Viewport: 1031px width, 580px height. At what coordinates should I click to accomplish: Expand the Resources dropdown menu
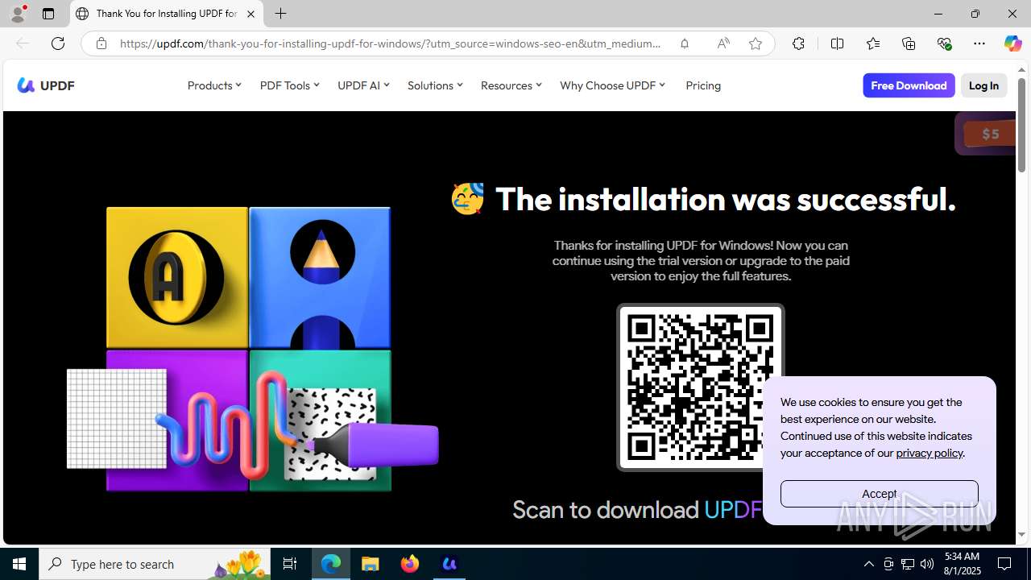coord(511,85)
